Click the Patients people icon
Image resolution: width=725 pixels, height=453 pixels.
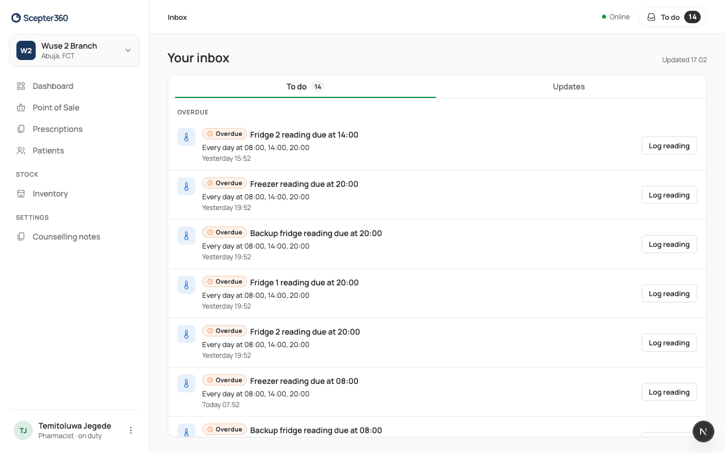click(x=21, y=151)
